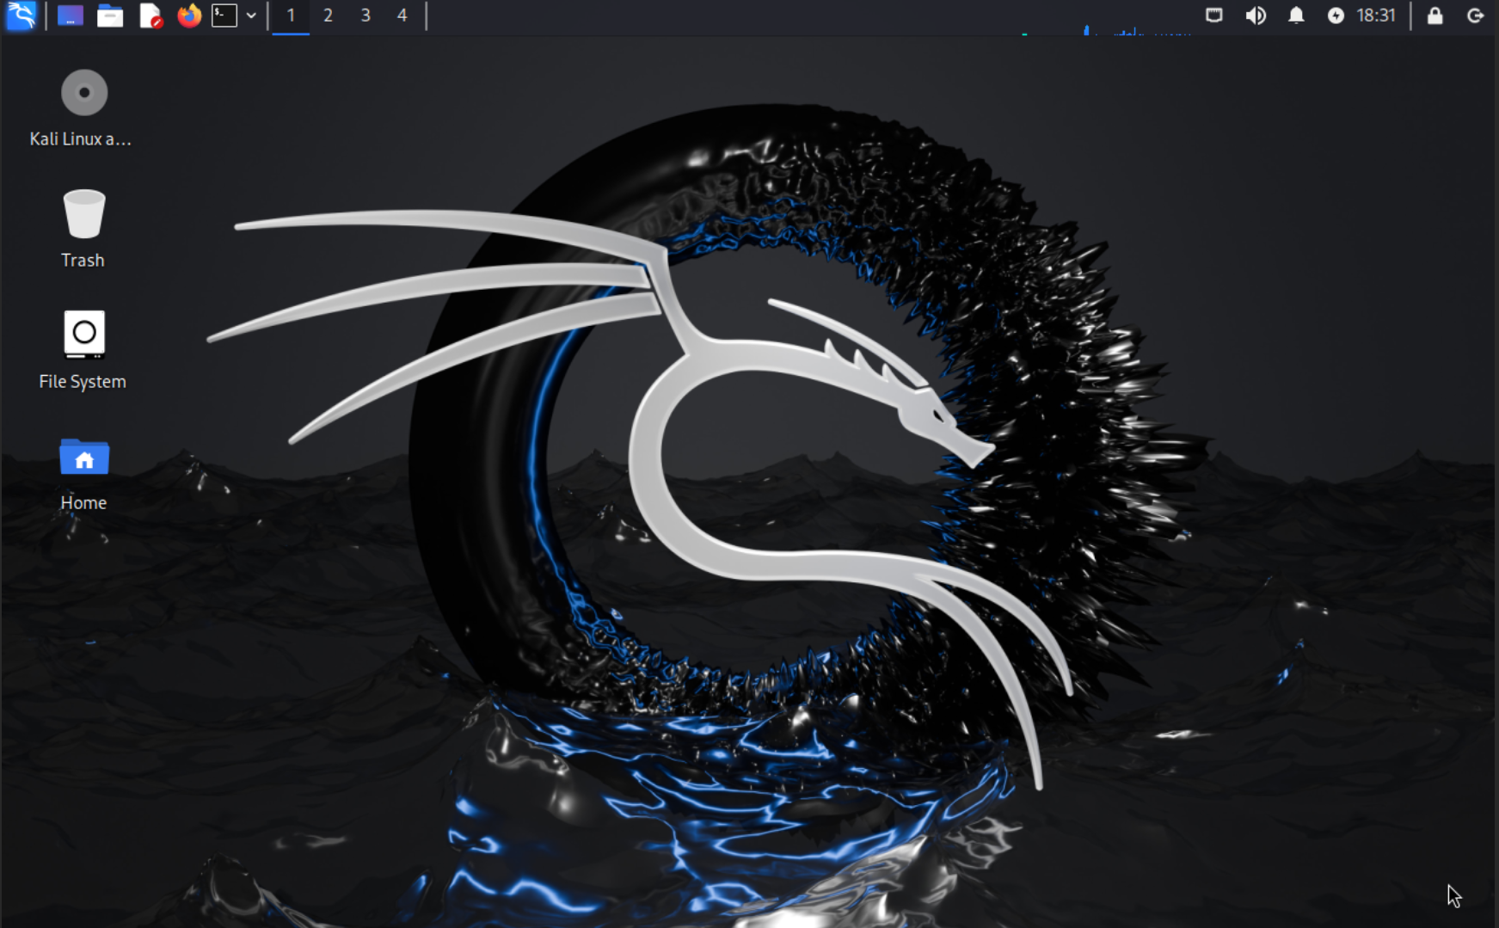The image size is (1499, 928).
Task: Switch to workspace 3
Action: click(x=366, y=15)
